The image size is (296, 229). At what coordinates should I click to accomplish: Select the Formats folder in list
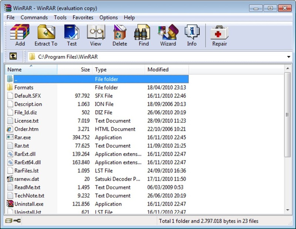point(24,88)
